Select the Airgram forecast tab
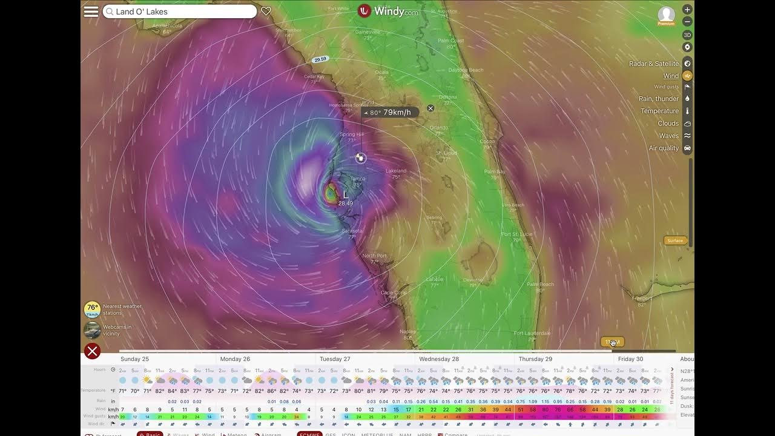Image resolution: width=775 pixels, height=436 pixels. [x=267, y=434]
